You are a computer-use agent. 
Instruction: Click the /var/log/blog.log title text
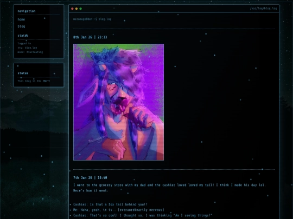pos(263,8)
